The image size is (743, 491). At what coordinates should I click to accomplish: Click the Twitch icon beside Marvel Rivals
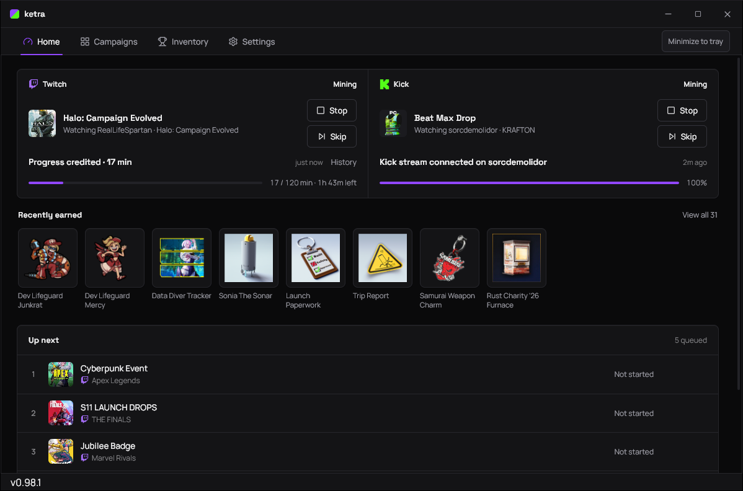click(84, 458)
